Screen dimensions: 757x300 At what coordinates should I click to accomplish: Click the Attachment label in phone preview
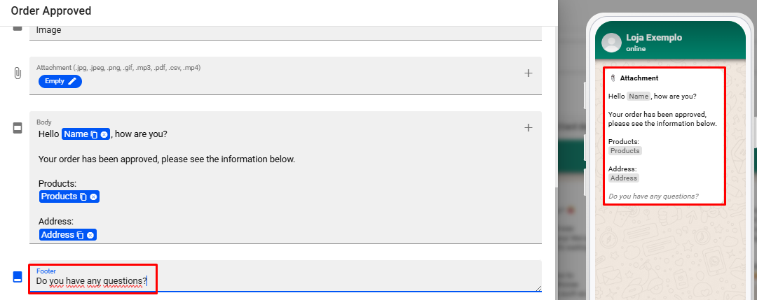(639, 78)
